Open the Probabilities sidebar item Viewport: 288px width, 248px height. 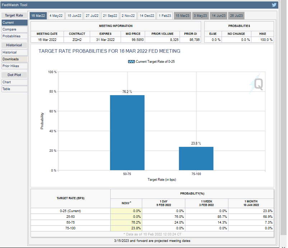coord(14,36)
